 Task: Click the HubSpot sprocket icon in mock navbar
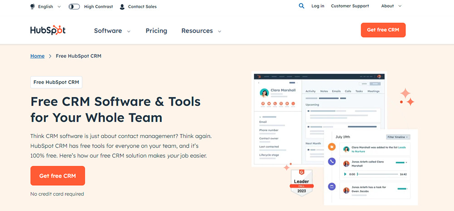(x=259, y=77)
